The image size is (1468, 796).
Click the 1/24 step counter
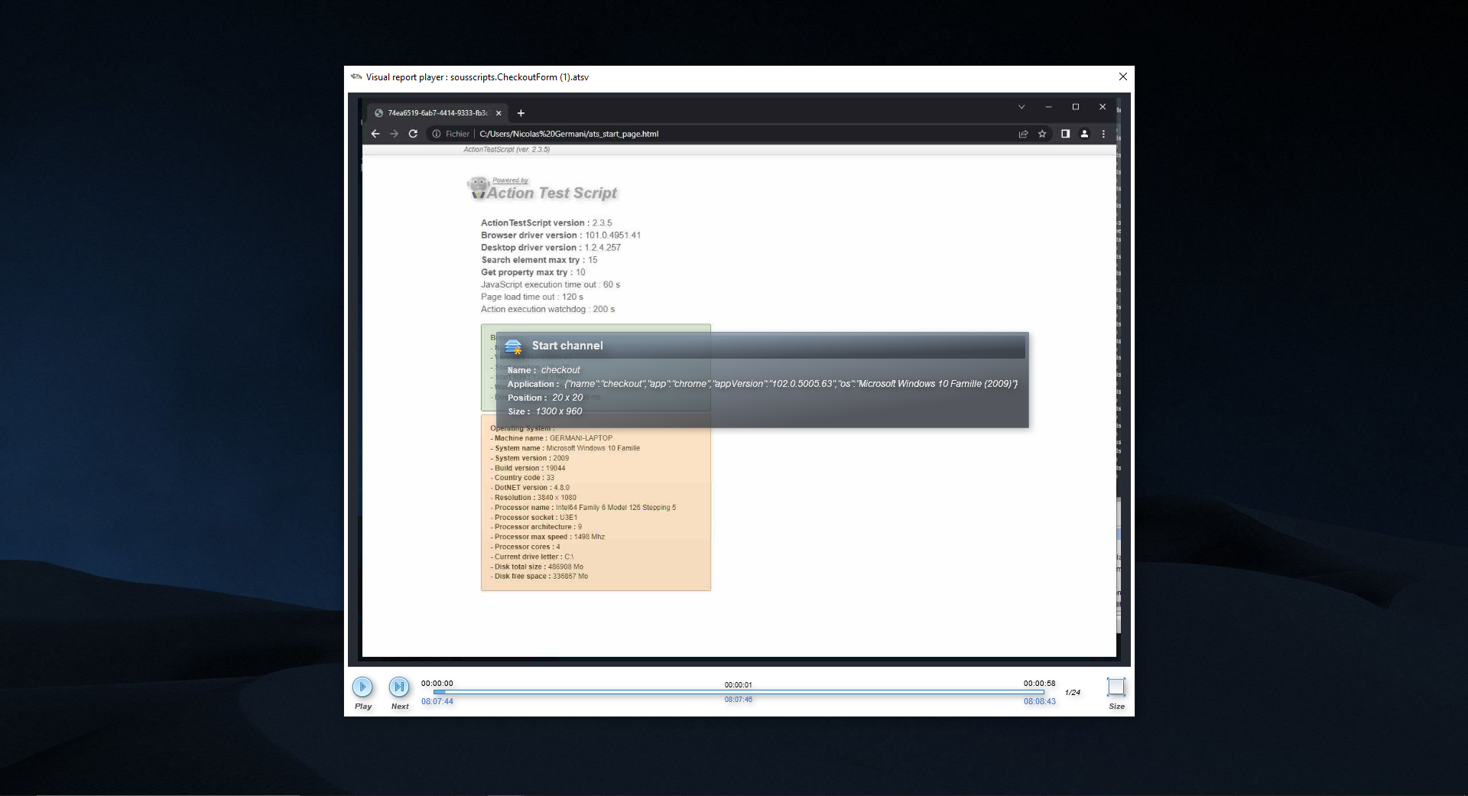click(1073, 692)
